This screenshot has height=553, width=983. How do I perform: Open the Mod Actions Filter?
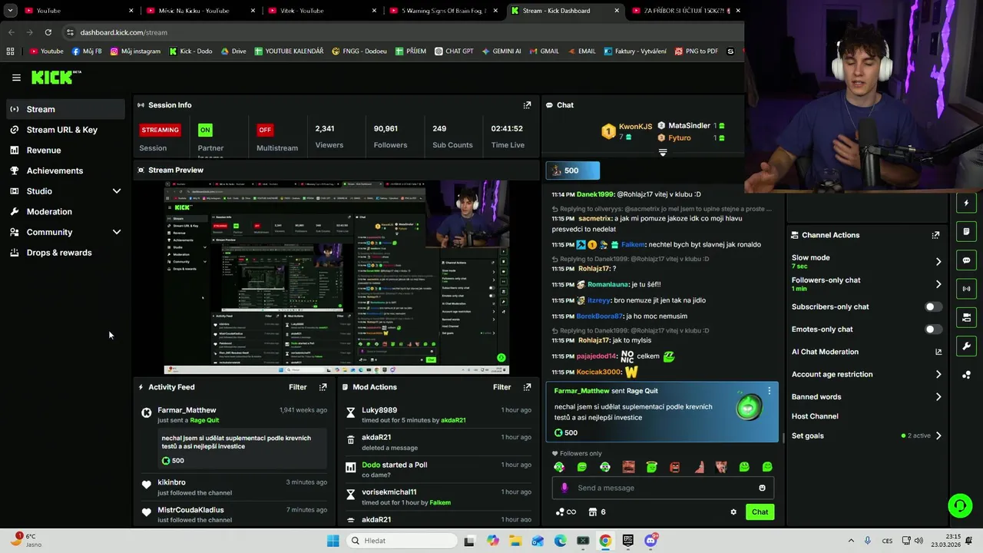pos(501,387)
